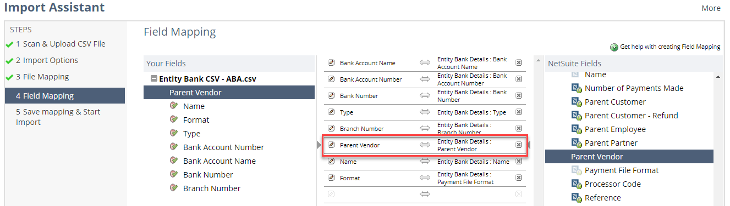Edit the Branch Number mapping pencil icon
This screenshot has height=206, width=730.
tap(331, 129)
